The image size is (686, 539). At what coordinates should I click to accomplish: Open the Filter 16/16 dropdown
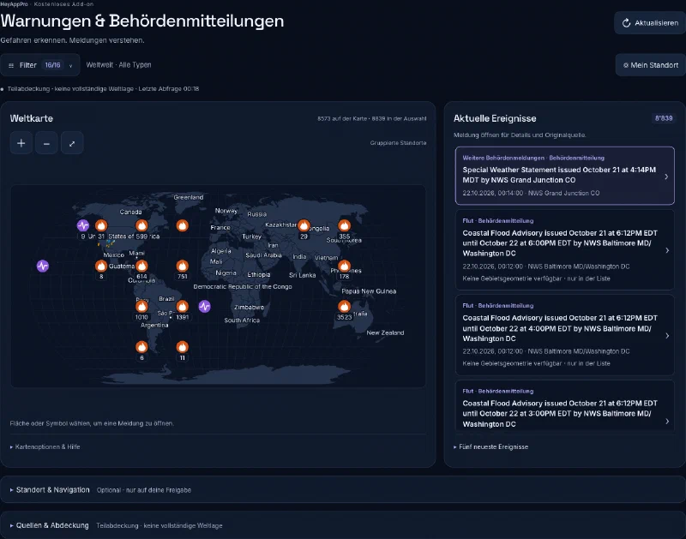coord(40,65)
